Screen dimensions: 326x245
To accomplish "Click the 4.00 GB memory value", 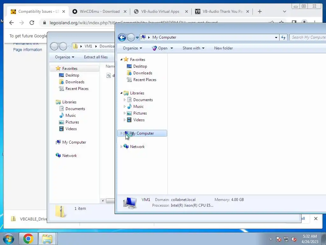I will click(237, 200).
